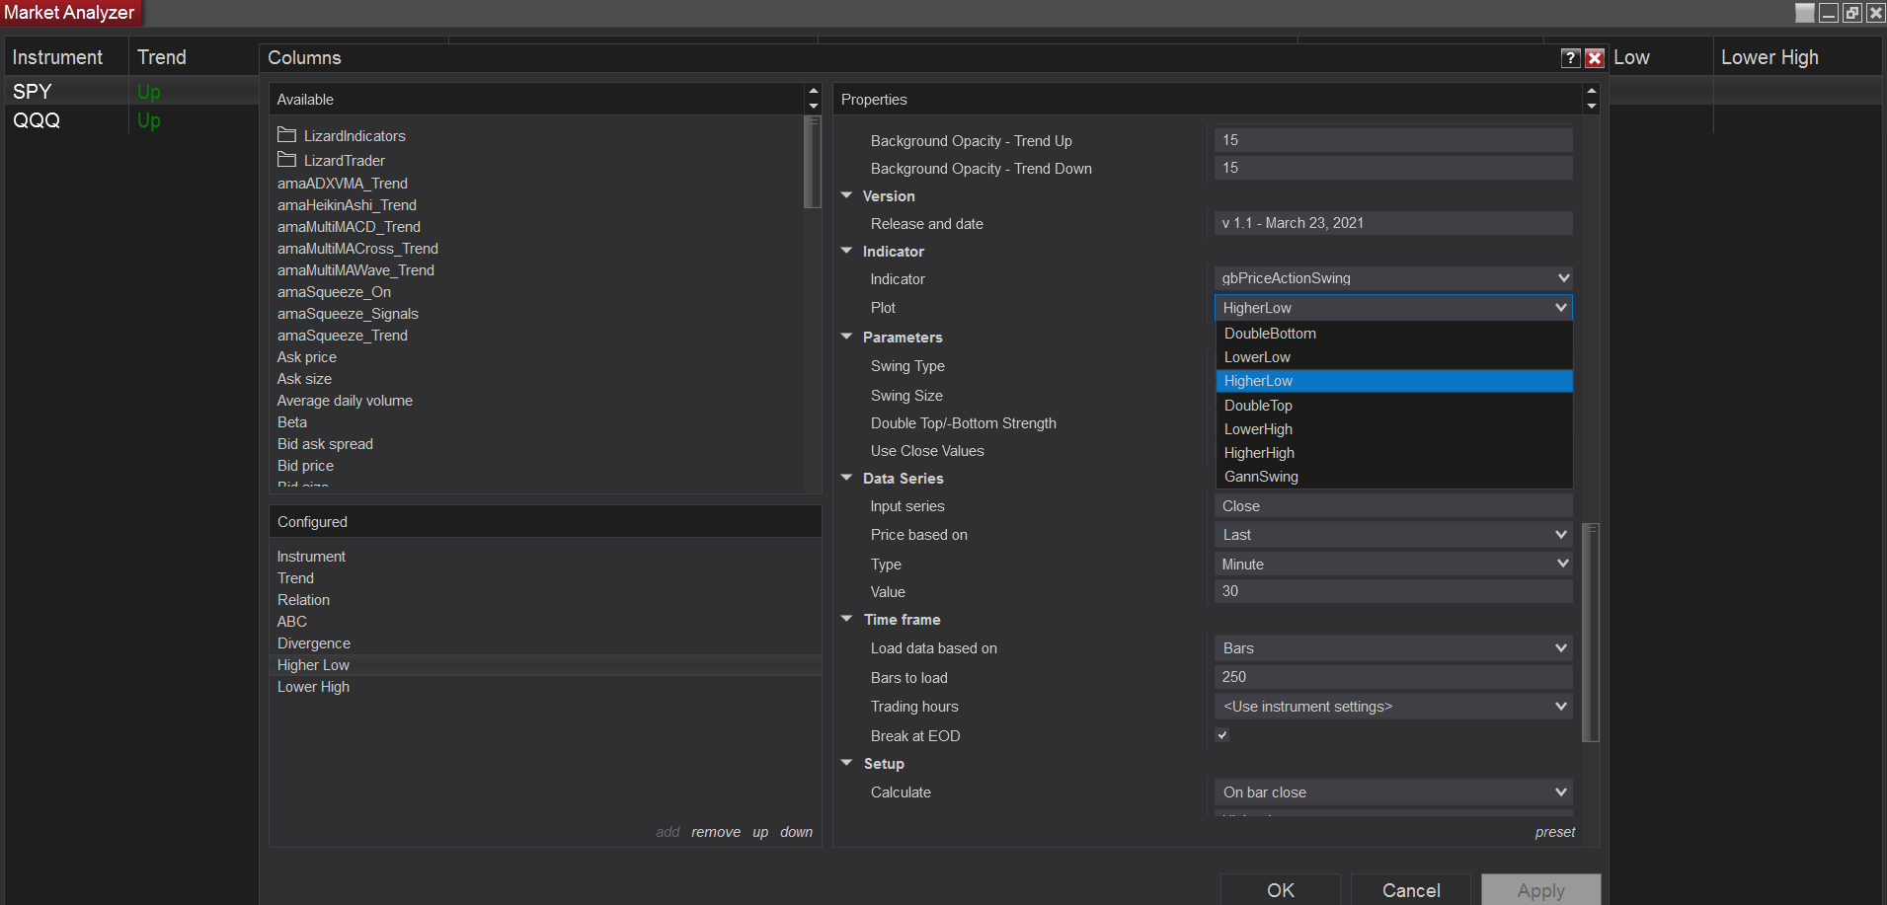Collapse the Indicator section
Image resolution: width=1887 pixels, height=905 pixels.
coord(846,251)
